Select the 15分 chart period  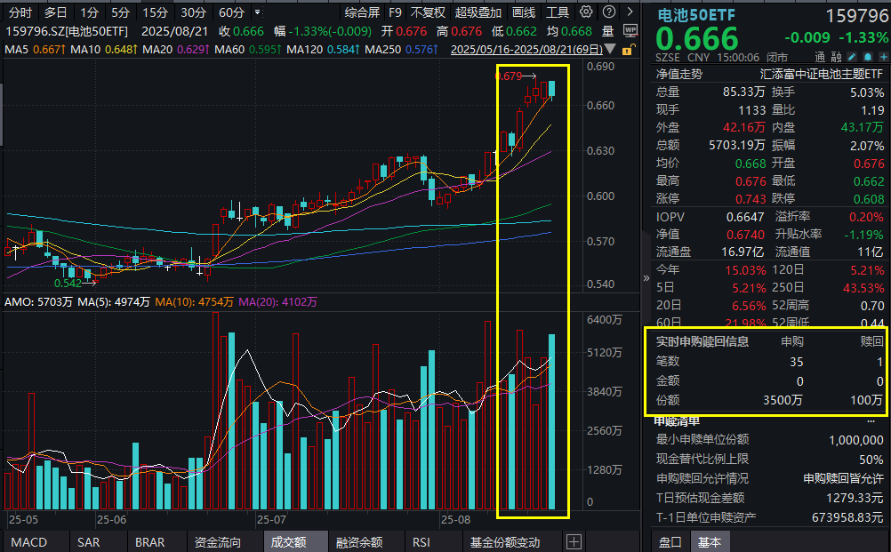(x=156, y=12)
